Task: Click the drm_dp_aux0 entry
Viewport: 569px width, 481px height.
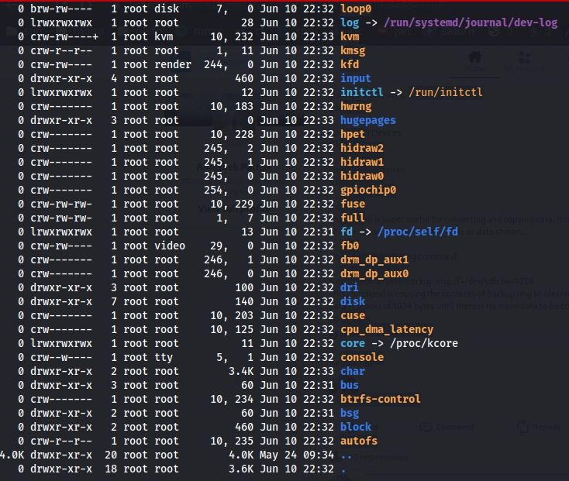Action: pos(374,273)
